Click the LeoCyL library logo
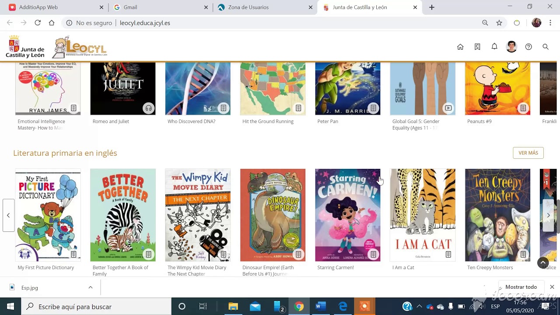The width and height of the screenshot is (560, 315). click(80, 47)
